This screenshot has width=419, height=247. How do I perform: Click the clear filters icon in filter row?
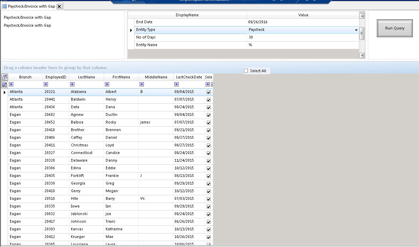[5, 85]
